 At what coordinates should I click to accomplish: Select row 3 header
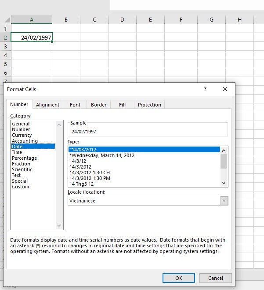click(6, 46)
